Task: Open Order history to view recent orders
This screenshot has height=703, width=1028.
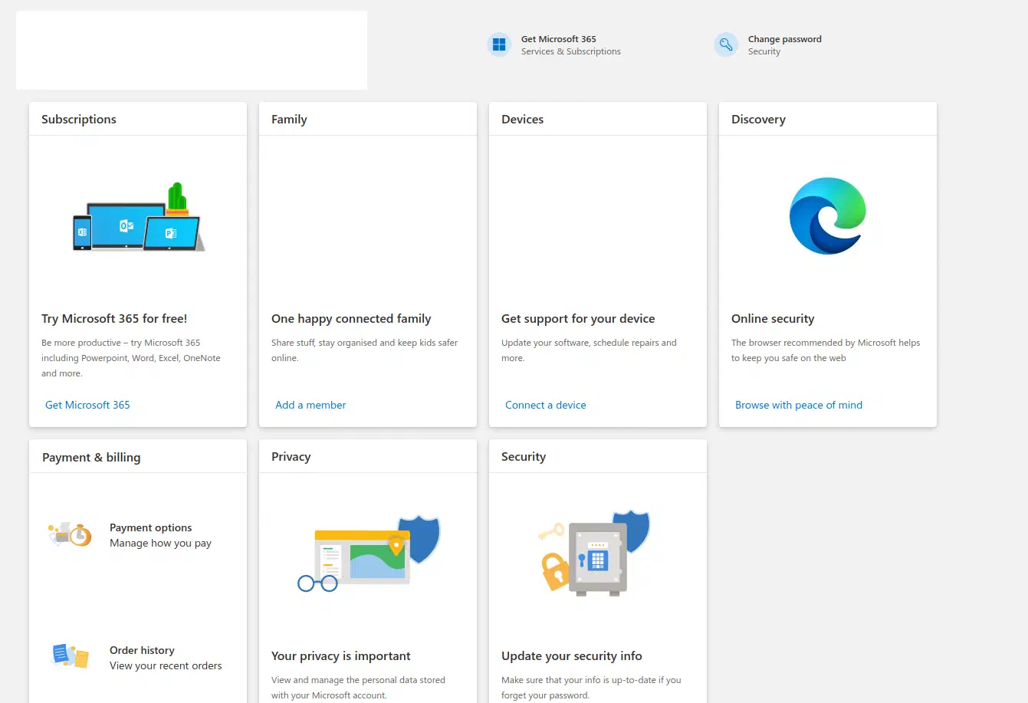Action: pos(142,650)
